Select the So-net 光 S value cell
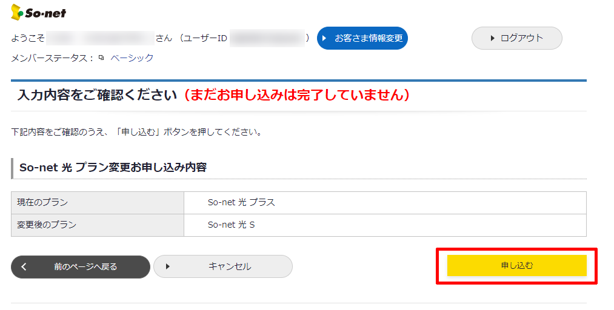The width and height of the screenshot is (614, 310). (x=231, y=225)
